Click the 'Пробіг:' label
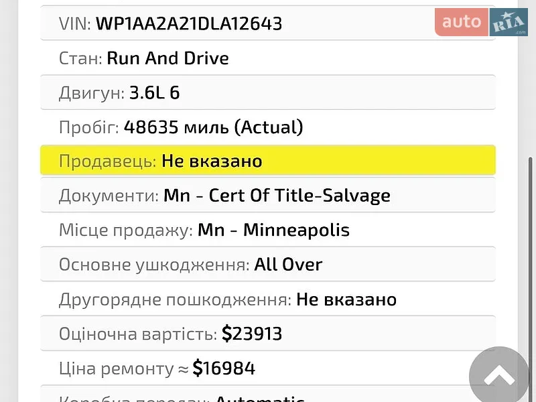 [89, 127]
